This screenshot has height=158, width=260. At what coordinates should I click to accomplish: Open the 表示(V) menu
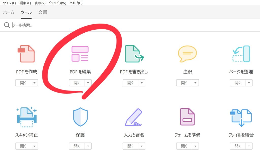40,3
